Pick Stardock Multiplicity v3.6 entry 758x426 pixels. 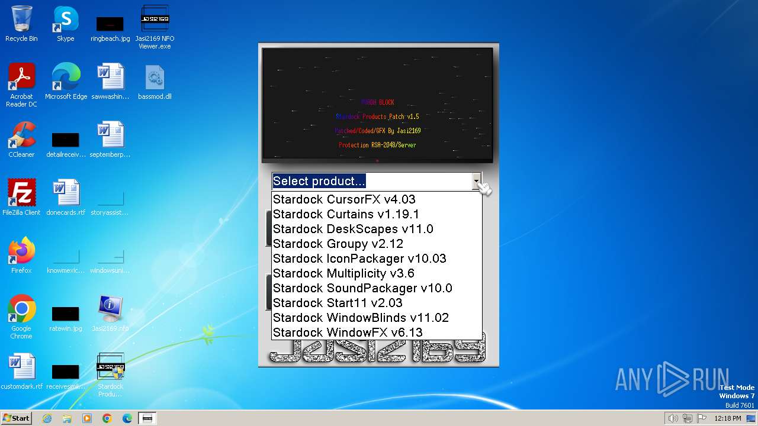click(377, 273)
